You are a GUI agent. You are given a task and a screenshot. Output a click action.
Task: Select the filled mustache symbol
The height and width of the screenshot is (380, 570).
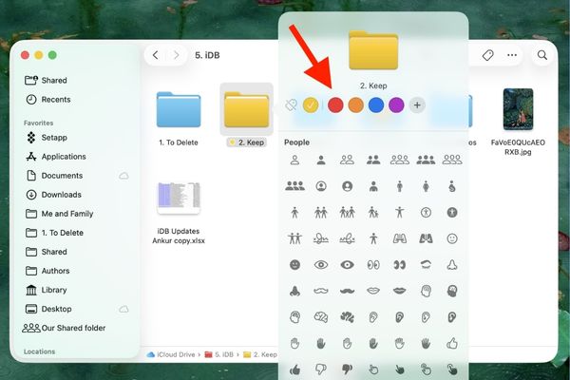[x=347, y=291]
